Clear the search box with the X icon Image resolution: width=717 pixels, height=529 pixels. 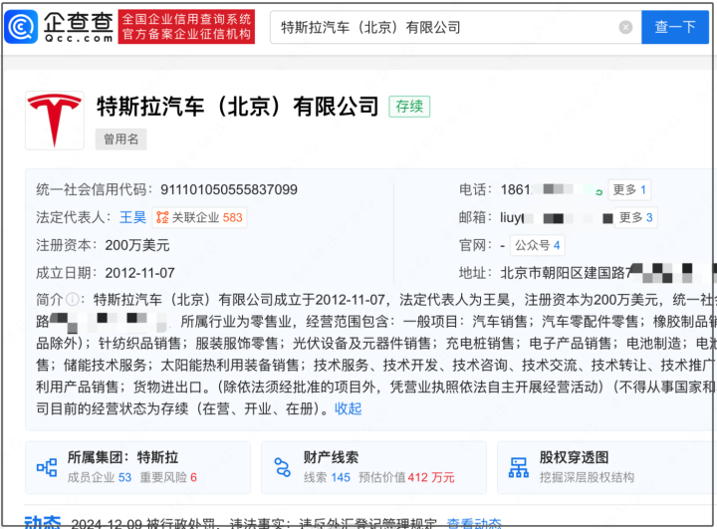pyautogui.click(x=625, y=28)
